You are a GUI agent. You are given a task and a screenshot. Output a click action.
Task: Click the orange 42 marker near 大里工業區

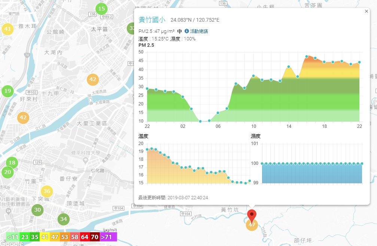pyautogui.click(x=93, y=79)
